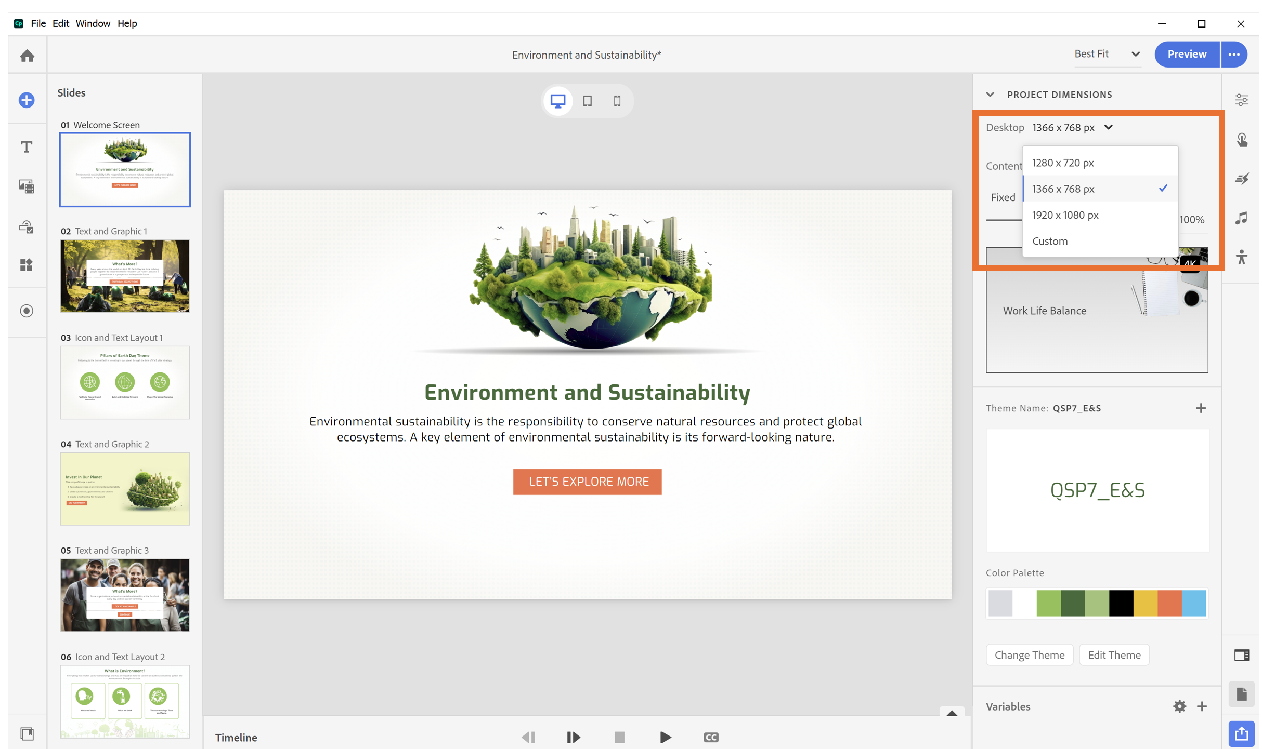Open the Best Fit dropdown
1262x749 pixels.
point(1108,54)
